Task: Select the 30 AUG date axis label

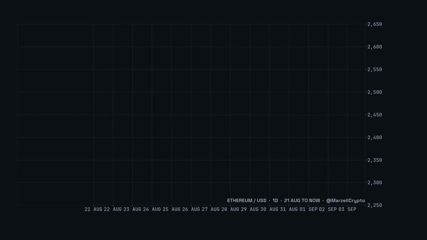Action: point(270,209)
